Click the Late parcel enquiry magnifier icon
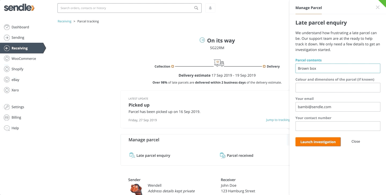This screenshot has height=195, width=386. tap(132, 155)
